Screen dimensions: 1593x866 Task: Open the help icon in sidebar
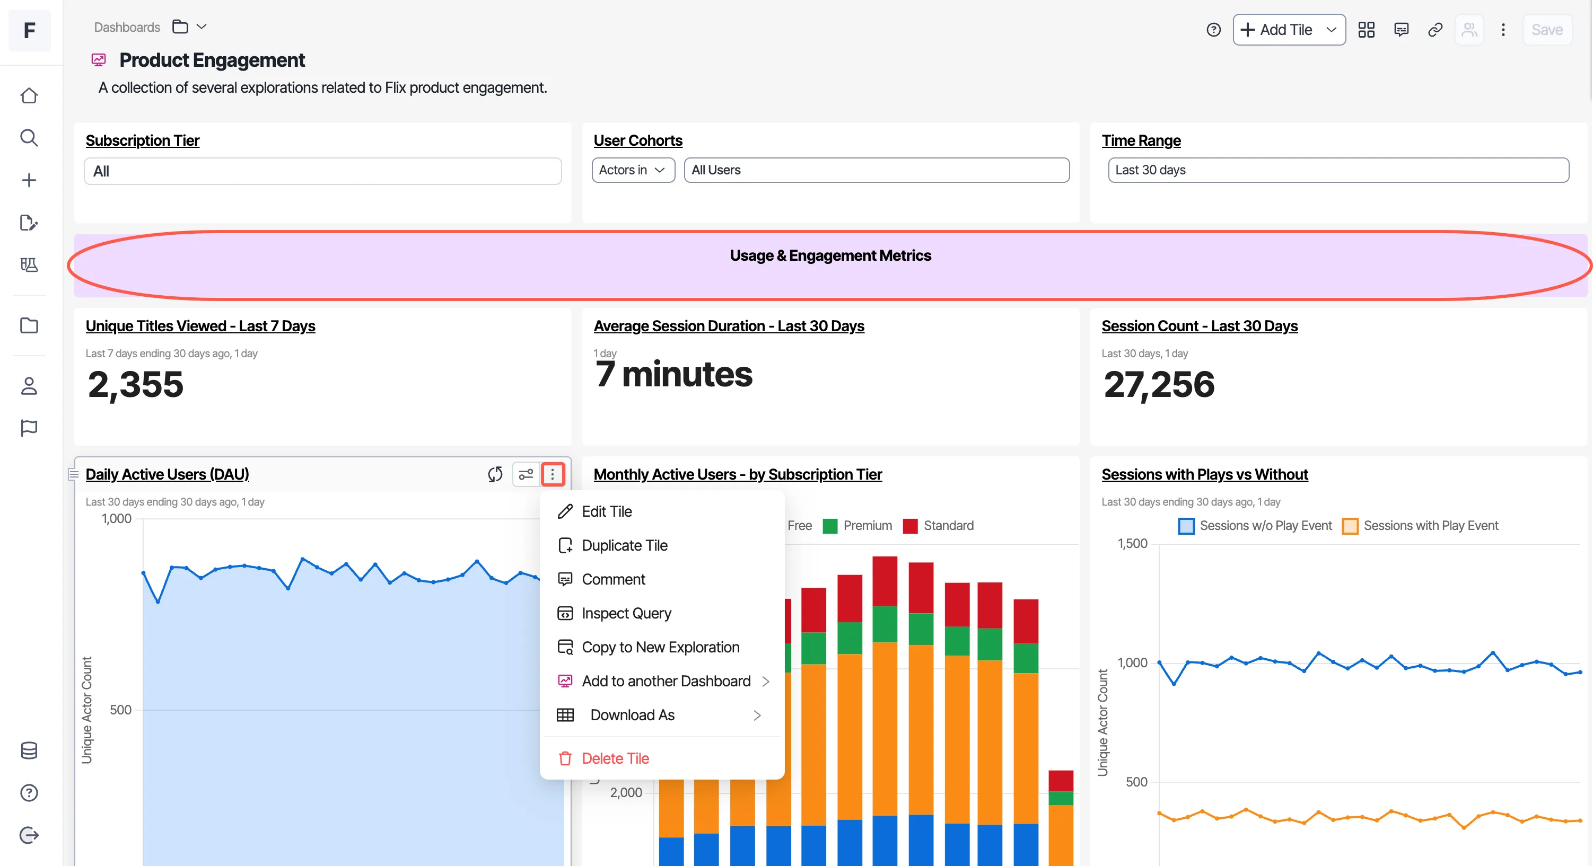[x=29, y=792]
